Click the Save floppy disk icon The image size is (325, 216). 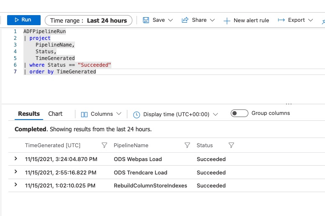(x=146, y=20)
